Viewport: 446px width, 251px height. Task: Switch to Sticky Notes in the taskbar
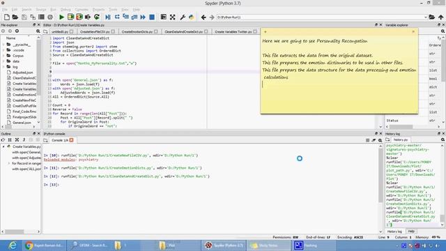tap(268, 245)
